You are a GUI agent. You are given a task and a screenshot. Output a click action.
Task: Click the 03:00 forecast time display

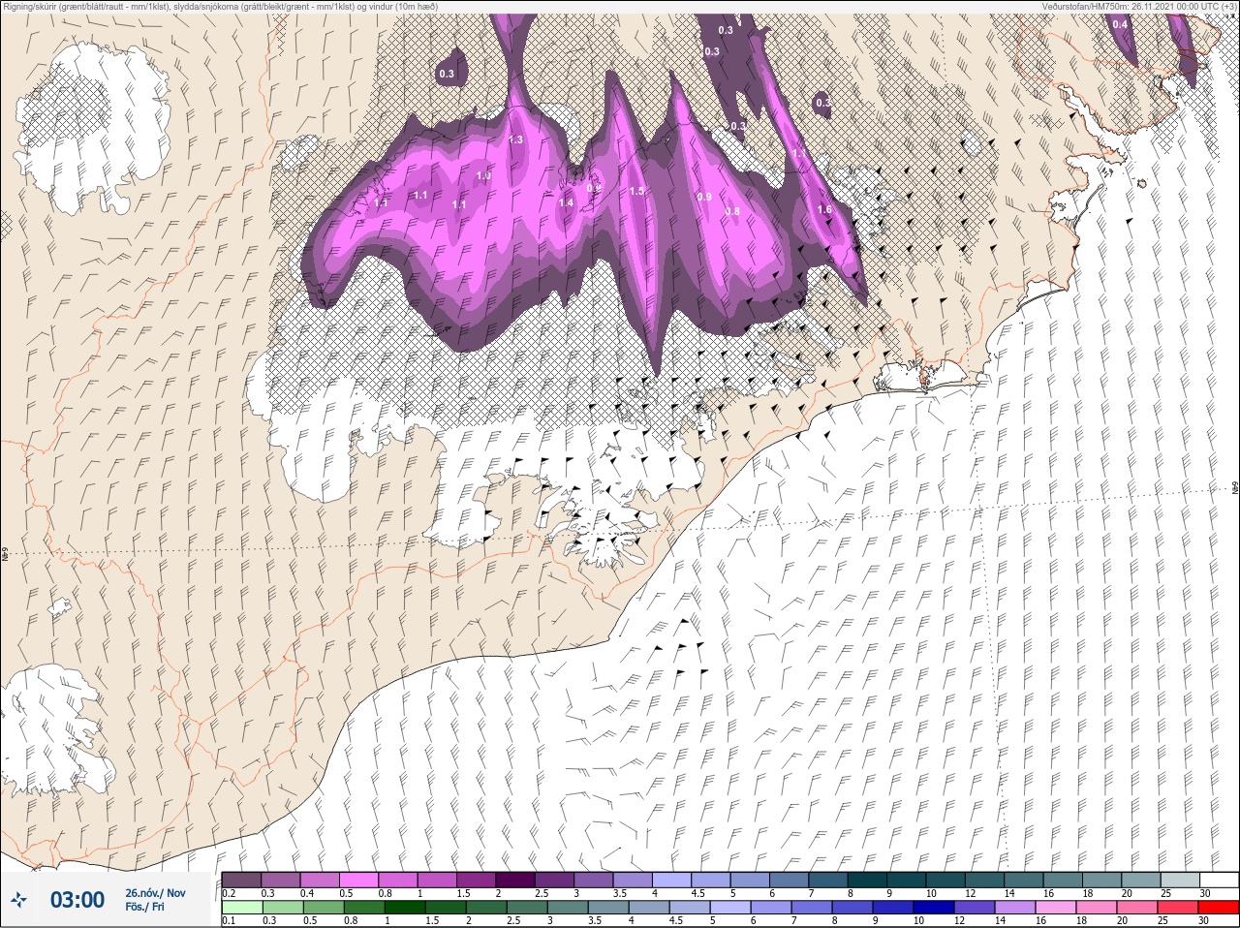pos(77,900)
